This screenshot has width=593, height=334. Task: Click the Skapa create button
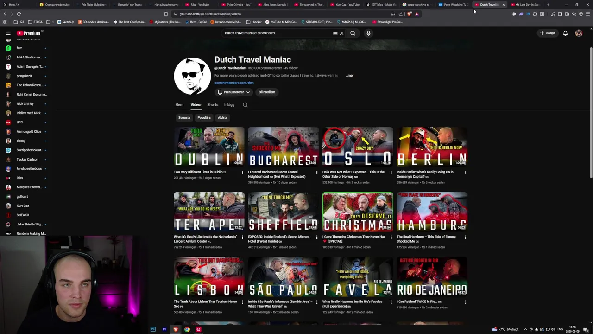point(547,33)
